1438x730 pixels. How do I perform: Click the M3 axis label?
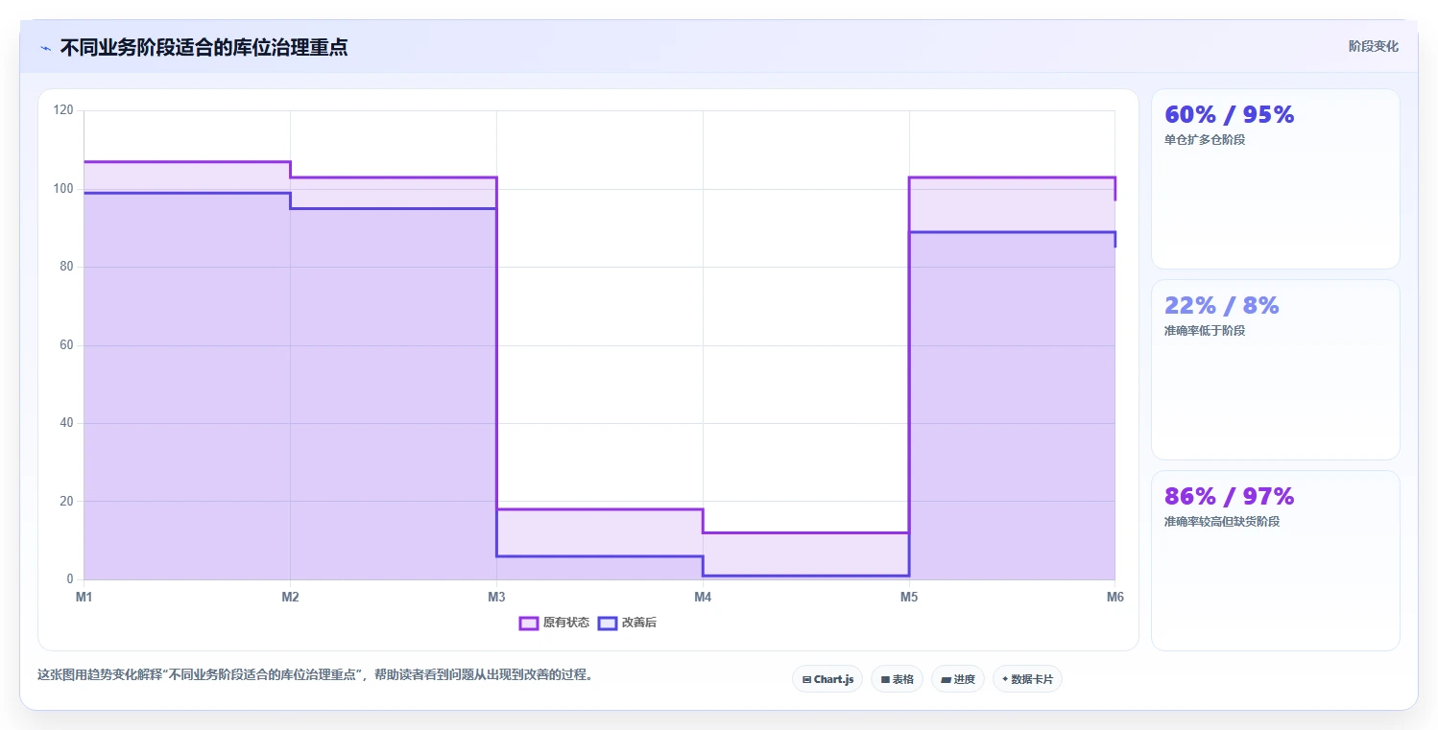(x=496, y=598)
